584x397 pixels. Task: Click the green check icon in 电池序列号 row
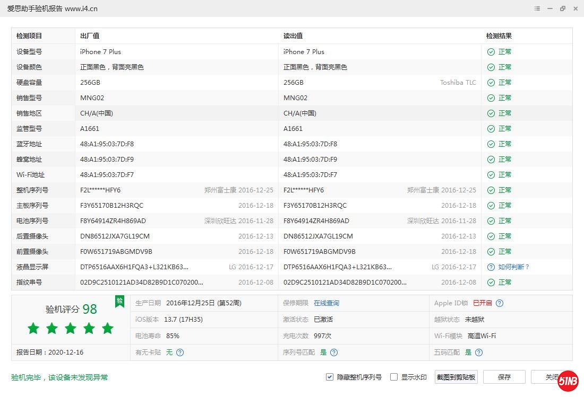click(x=491, y=221)
